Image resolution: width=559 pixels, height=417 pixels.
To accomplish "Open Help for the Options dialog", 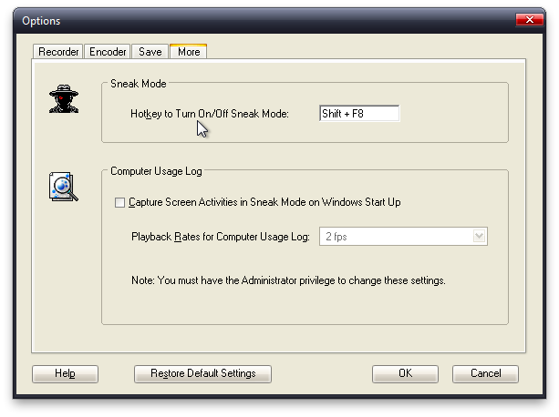I will coord(65,373).
